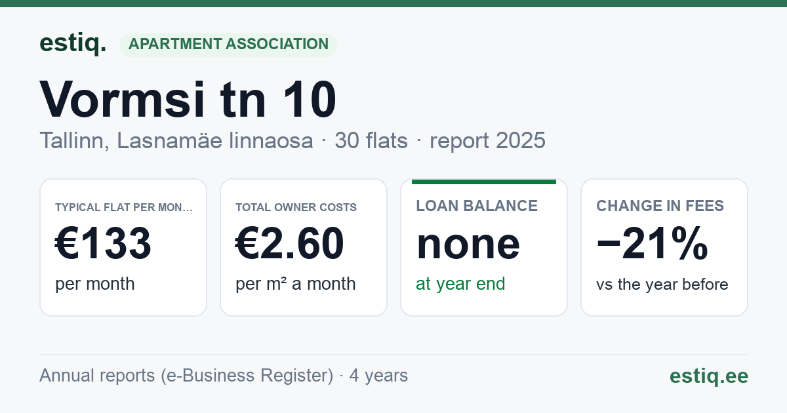
Task: Click the estiq. logo
Action: pyautogui.click(x=73, y=43)
